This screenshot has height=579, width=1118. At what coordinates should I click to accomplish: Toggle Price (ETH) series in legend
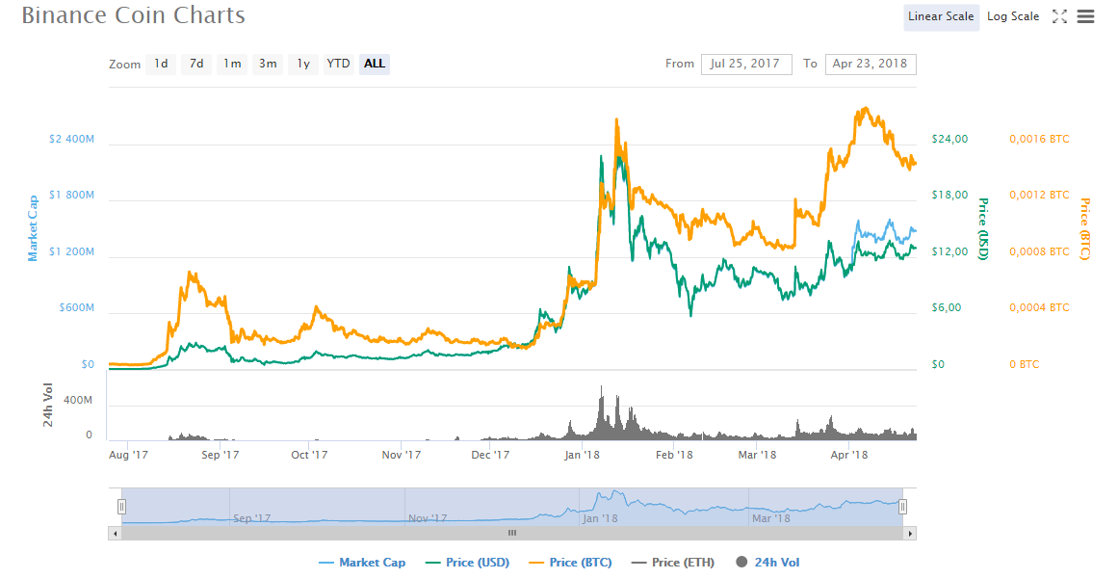pos(672,563)
